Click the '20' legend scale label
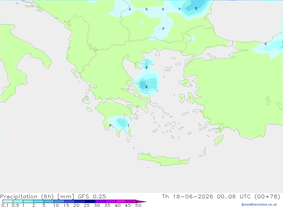283x207 pixels. [76, 205]
